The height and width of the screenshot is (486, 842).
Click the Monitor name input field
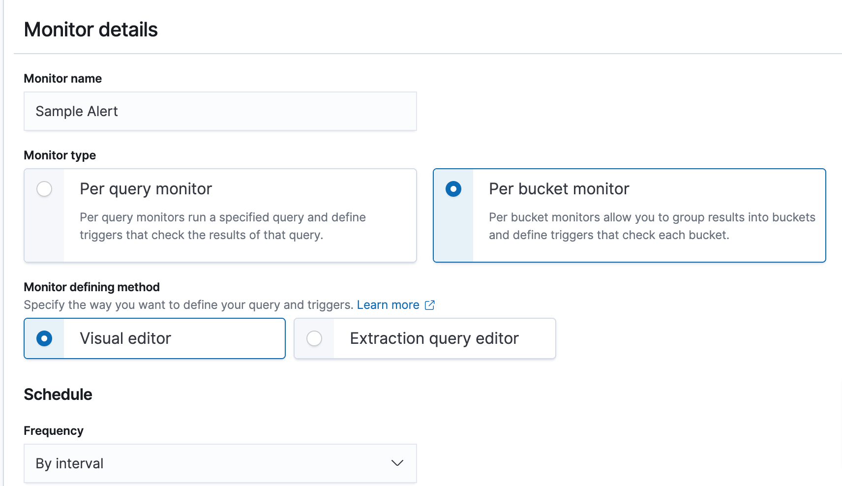point(220,111)
